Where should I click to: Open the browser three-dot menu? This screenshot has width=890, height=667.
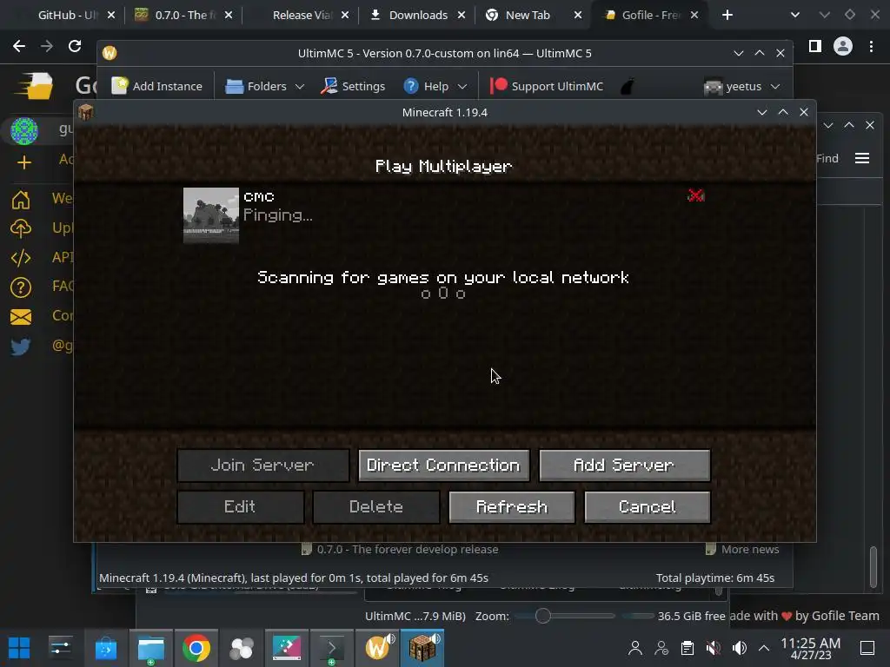pos(871,46)
